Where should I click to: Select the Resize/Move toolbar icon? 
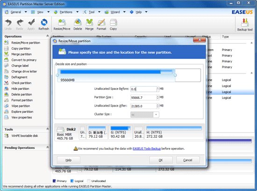(x=62, y=22)
